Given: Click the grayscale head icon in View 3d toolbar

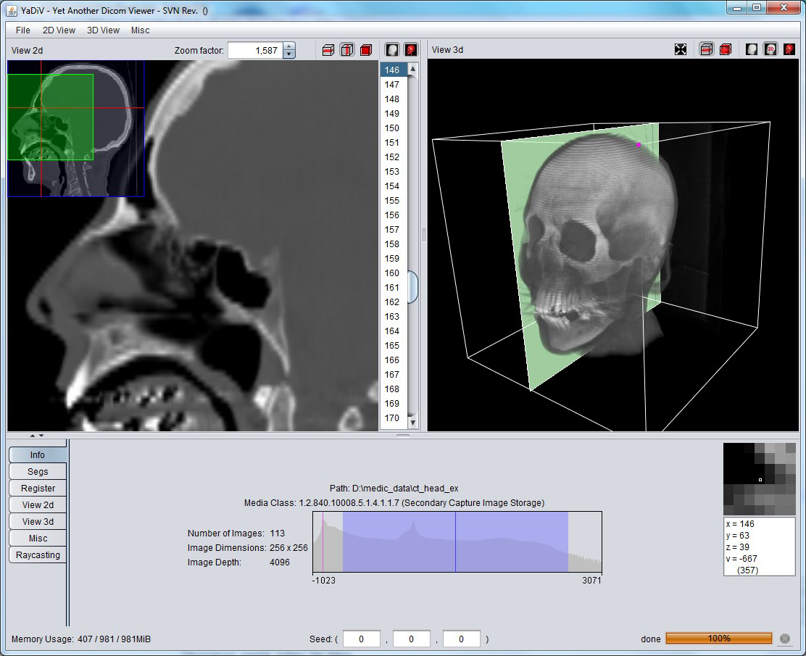Looking at the screenshot, I should pos(752,49).
